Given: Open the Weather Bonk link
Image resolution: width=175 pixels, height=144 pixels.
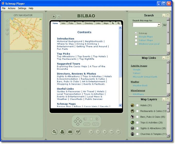Looking at the screenshot, I should 140,85.
